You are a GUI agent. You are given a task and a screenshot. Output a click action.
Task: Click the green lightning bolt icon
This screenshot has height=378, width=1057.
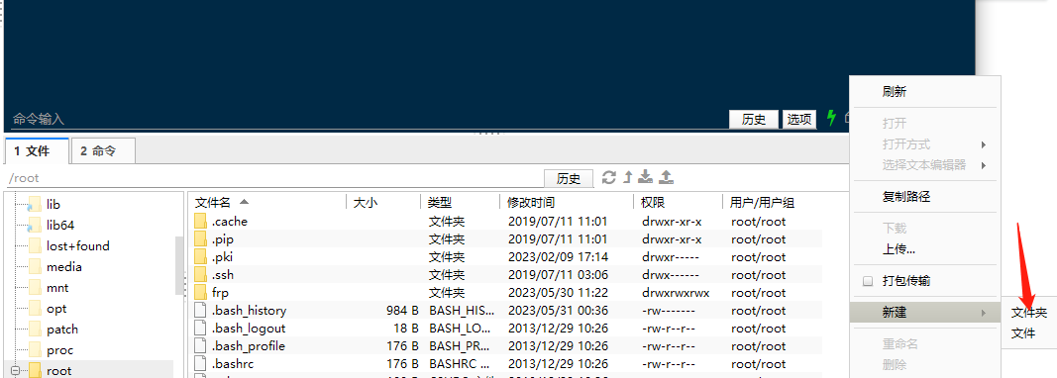click(x=831, y=118)
